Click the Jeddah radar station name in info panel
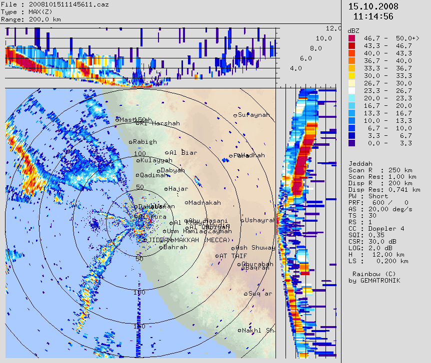The image size is (431, 363). click(x=360, y=164)
